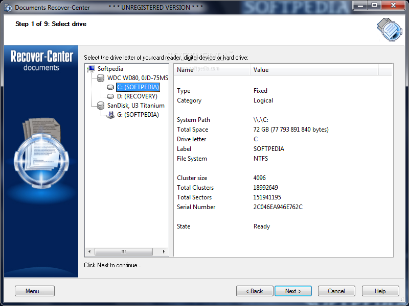
Task: Click the Category property name
Action: (x=189, y=100)
